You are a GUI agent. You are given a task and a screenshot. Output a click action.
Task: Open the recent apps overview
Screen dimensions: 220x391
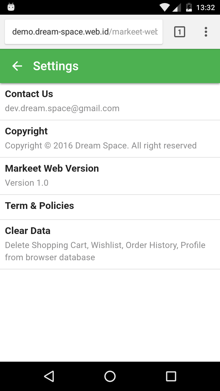pyautogui.click(x=171, y=376)
